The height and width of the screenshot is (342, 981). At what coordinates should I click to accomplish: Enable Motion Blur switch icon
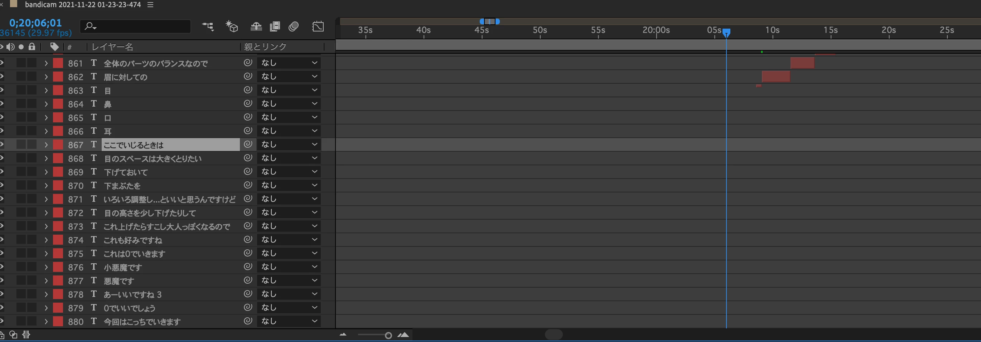pyautogui.click(x=293, y=26)
